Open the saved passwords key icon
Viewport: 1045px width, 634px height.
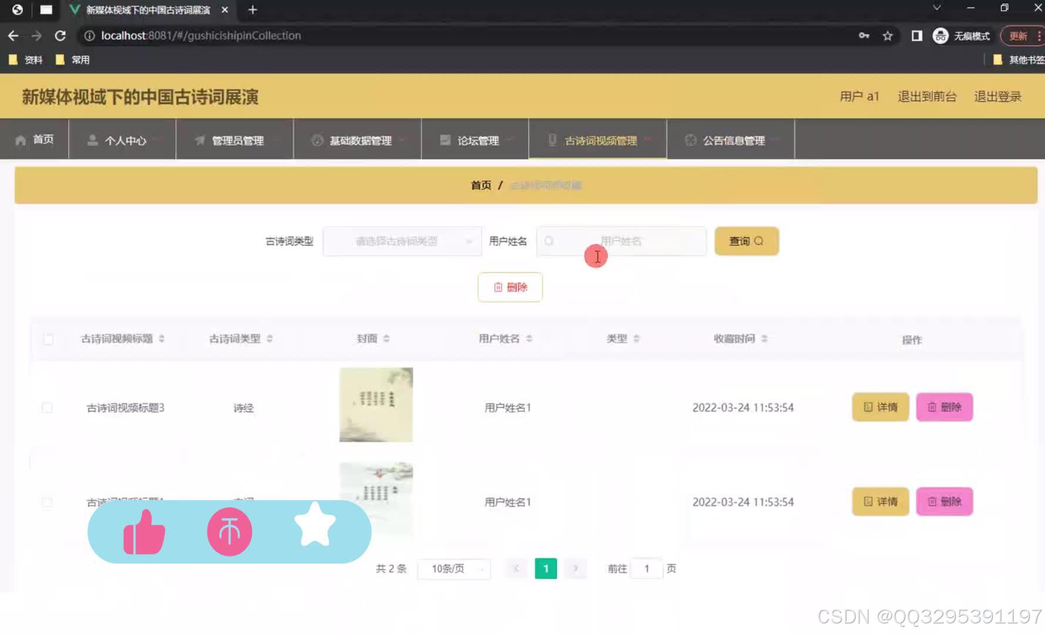point(864,36)
